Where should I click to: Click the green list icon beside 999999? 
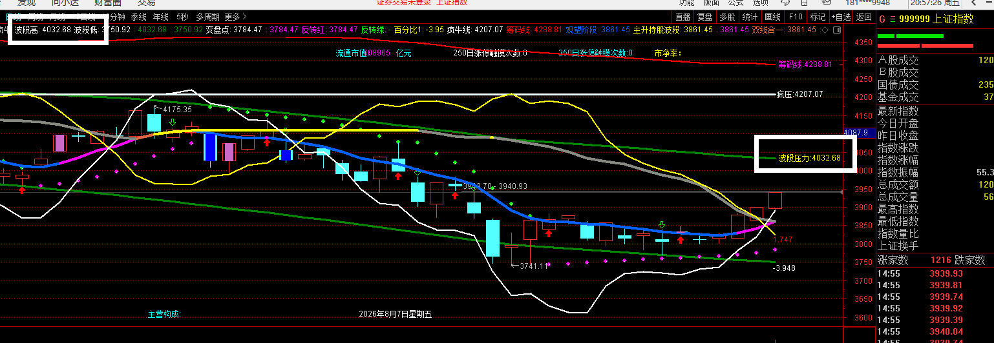click(893, 19)
